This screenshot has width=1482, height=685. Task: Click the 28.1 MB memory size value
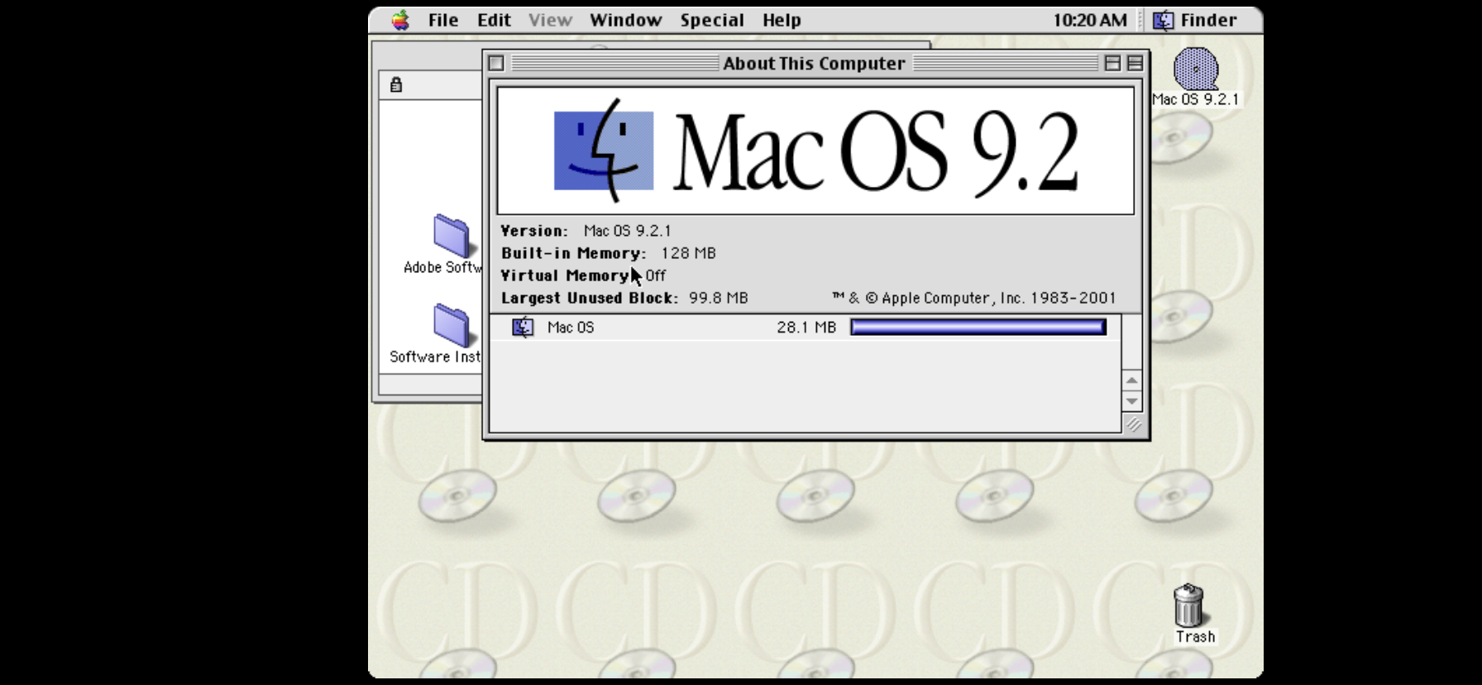click(806, 328)
